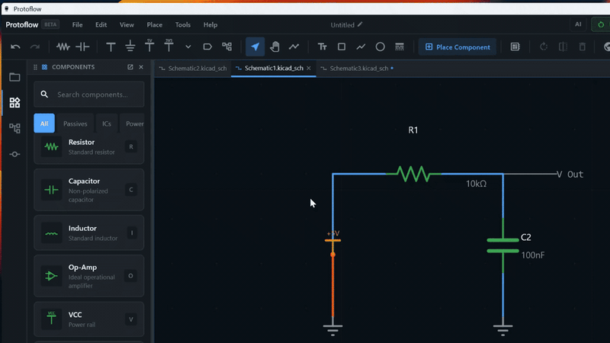Delete the selected item with trash icon

583,47
